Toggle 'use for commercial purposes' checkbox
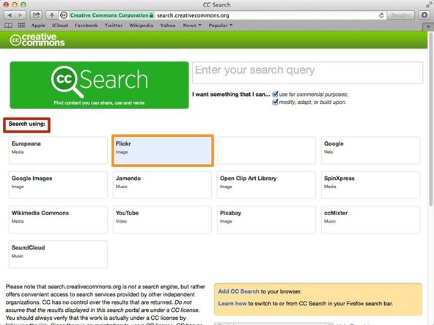The height and width of the screenshot is (325, 434). 275,94
